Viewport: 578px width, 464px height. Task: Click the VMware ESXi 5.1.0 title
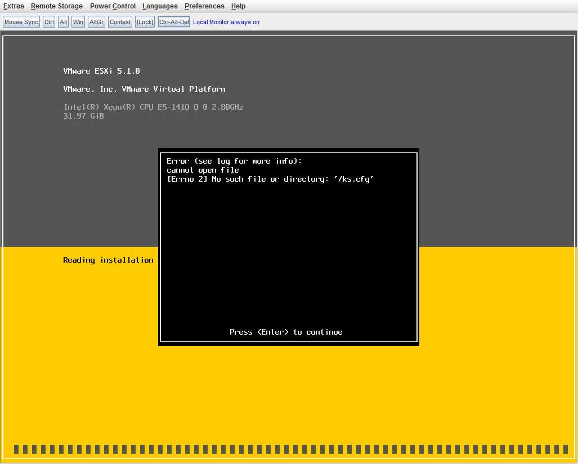[x=101, y=71]
